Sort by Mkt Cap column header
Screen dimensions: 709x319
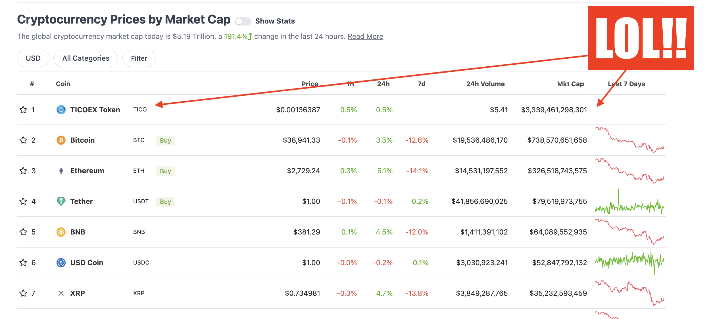[570, 84]
